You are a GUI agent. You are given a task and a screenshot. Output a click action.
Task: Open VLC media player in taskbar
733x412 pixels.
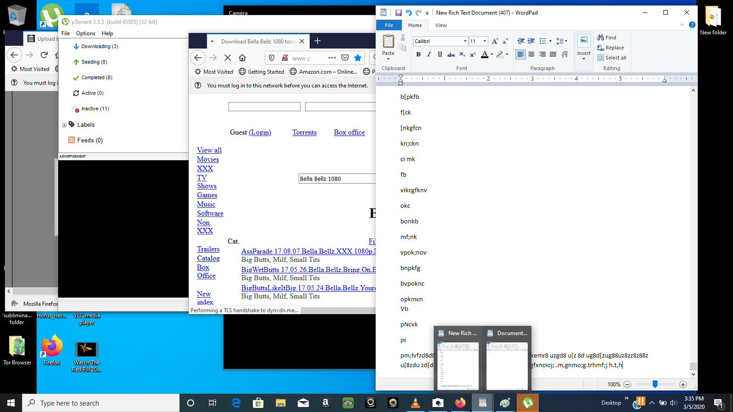416,403
